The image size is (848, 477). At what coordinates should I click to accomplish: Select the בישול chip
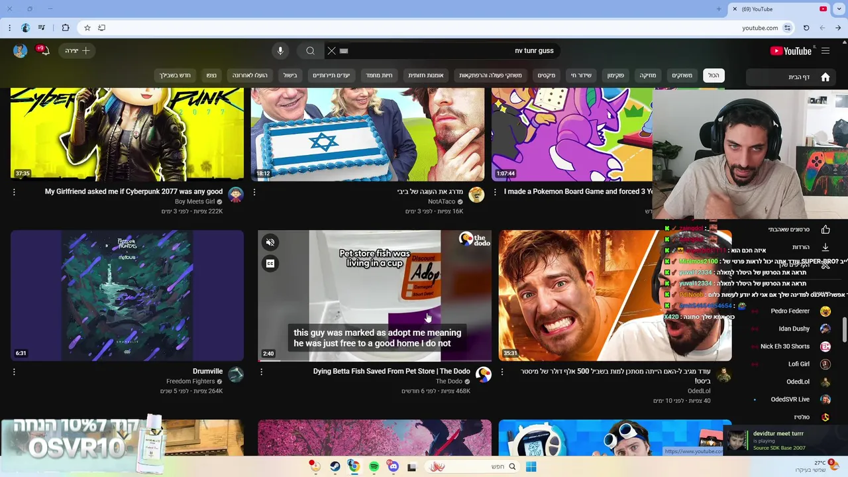point(290,76)
